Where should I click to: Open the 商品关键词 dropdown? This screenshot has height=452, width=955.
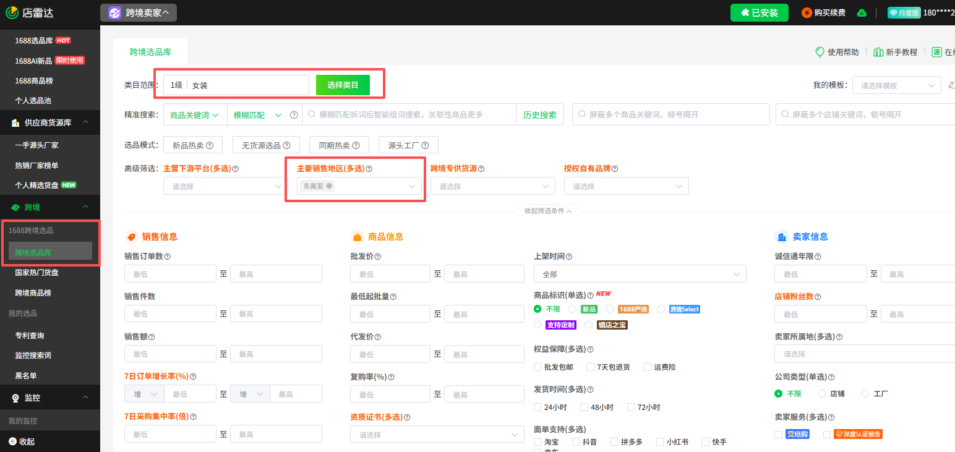coord(195,114)
